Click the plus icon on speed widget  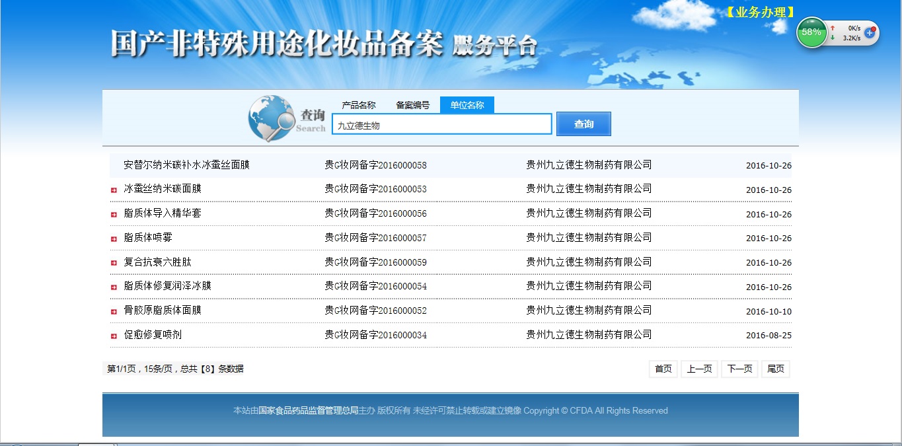[x=870, y=32]
